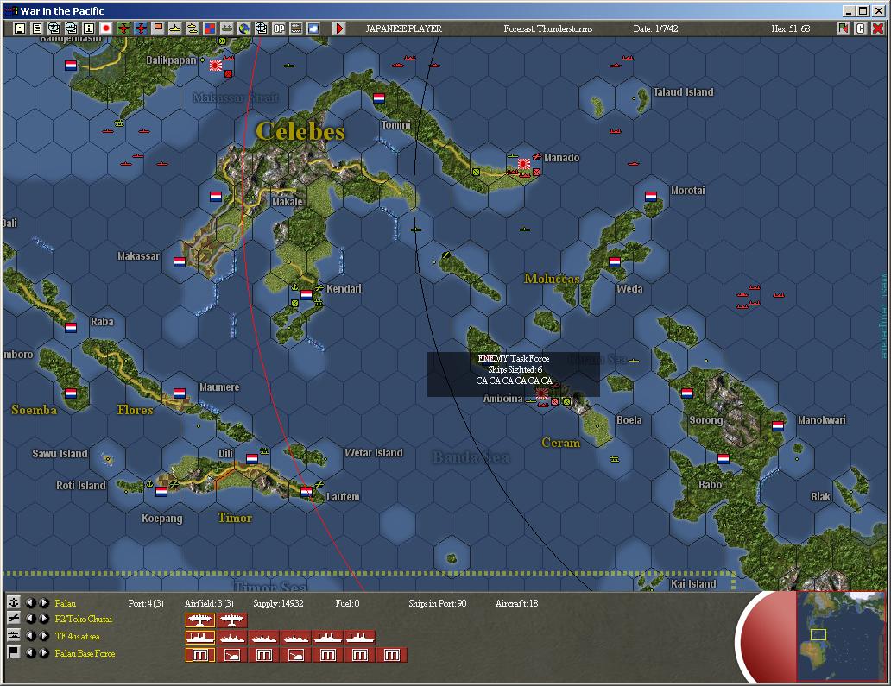Click the information 'i' toolbar icon
891x686 pixels.
point(89,28)
